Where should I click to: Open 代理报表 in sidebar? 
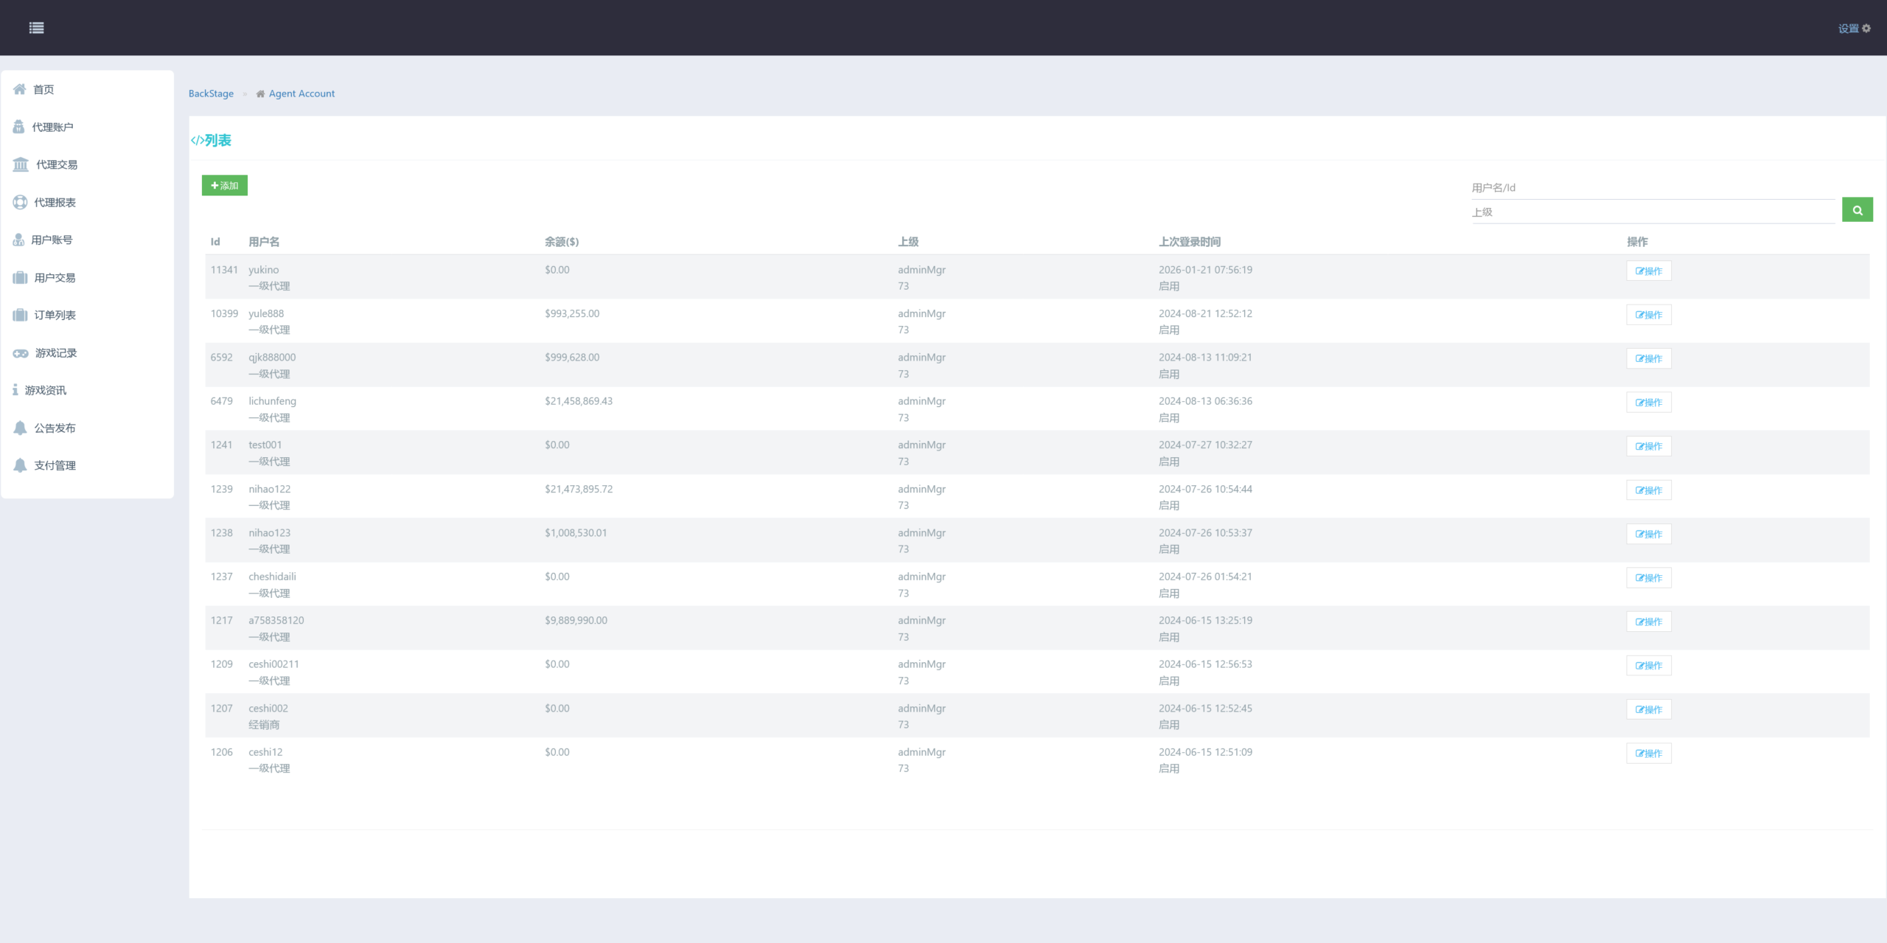click(x=55, y=202)
